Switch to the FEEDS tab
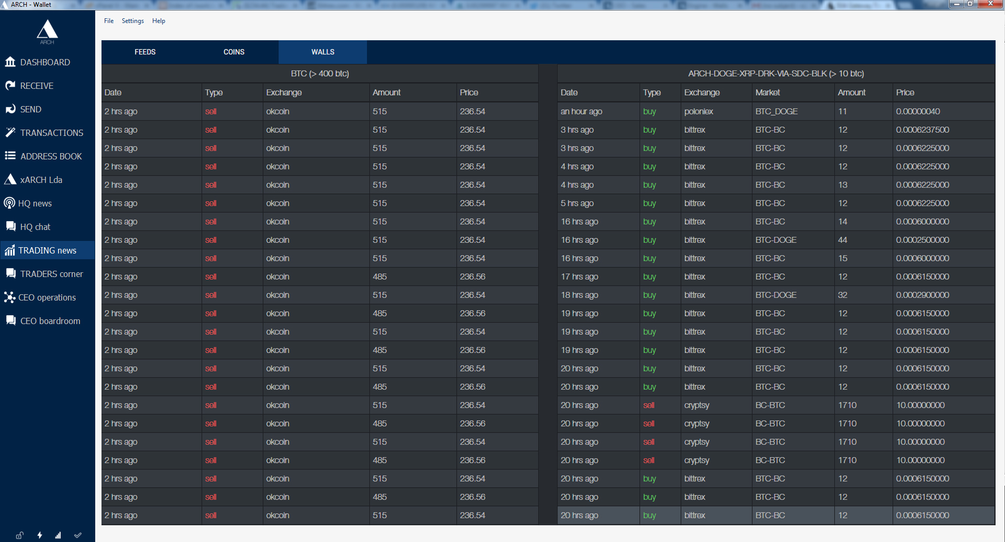 click(x=145, y=52)
